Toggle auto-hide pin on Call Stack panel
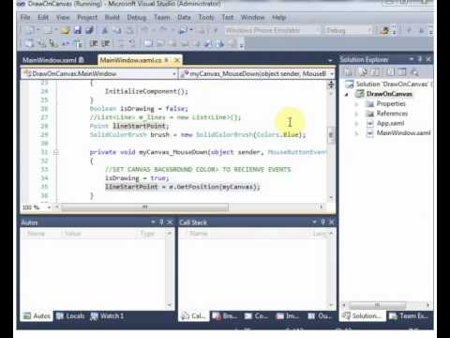The height and width of the screenshot is (338, 450). 323,222
